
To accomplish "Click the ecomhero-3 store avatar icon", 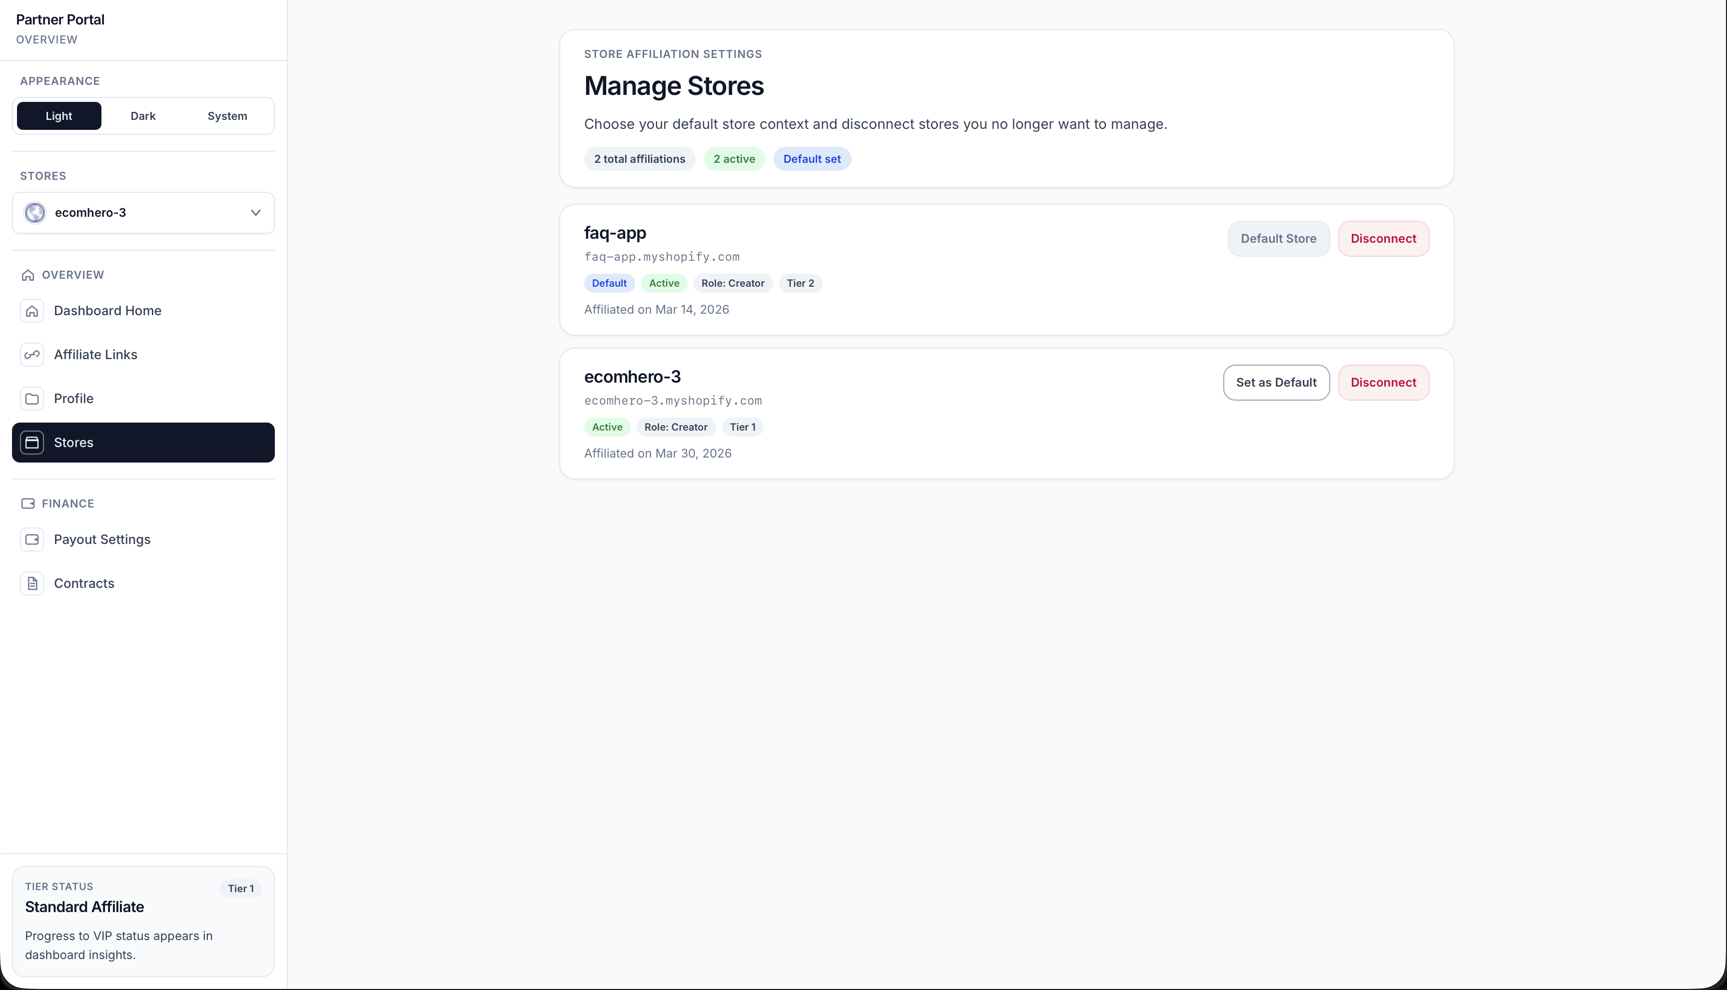I will pos(34,213).
